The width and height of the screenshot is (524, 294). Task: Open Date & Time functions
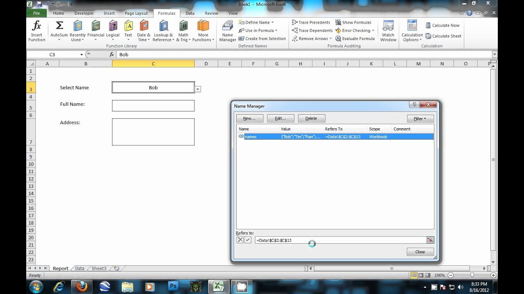[x=144, y=31]
